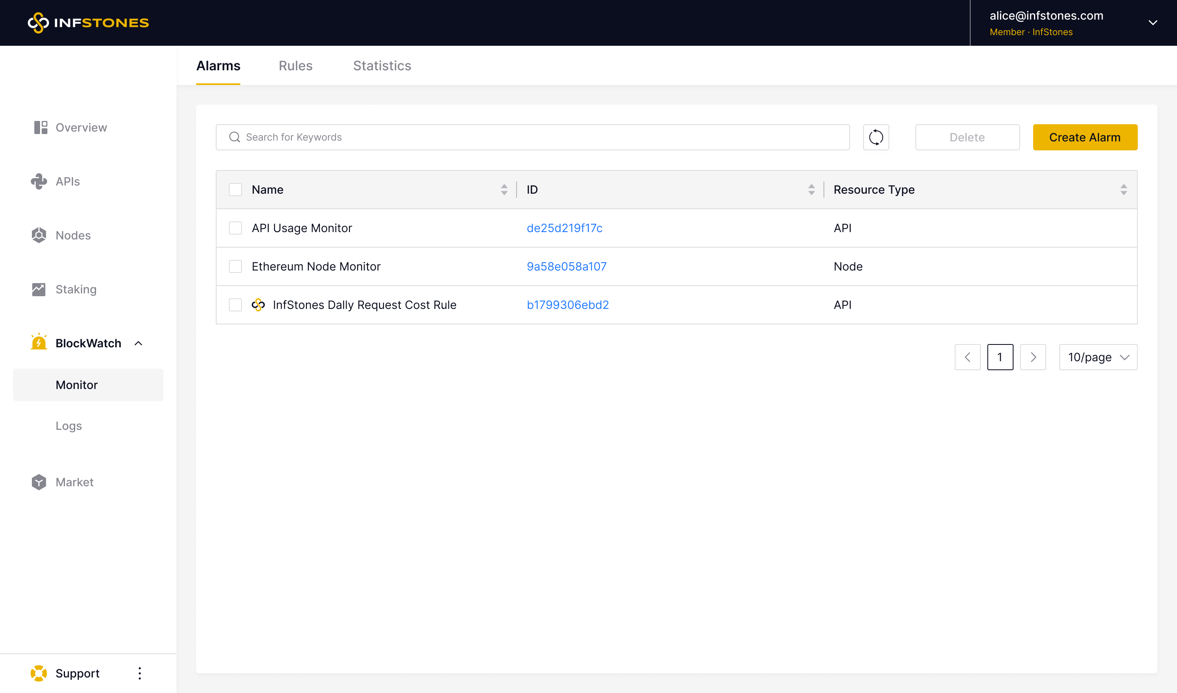Screen dimensions: 1177x693
Task: Open the 10/page size dropdown
Action: [x=1098, y=357]
